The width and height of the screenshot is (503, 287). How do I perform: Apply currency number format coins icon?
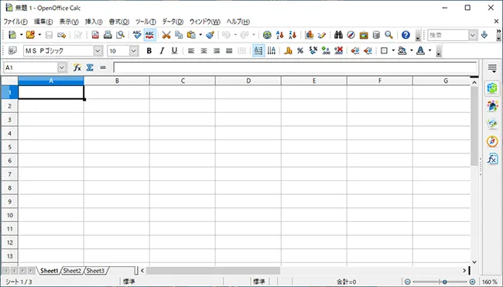tap(288, 50)
